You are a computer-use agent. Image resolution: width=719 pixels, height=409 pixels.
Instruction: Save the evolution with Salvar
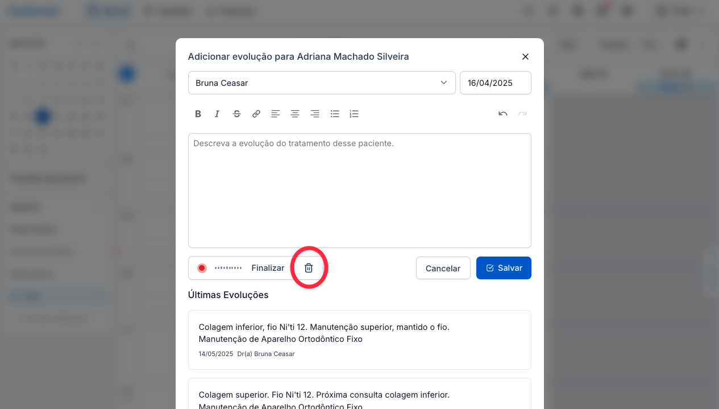pyautogui.click(x=504, y=268)
